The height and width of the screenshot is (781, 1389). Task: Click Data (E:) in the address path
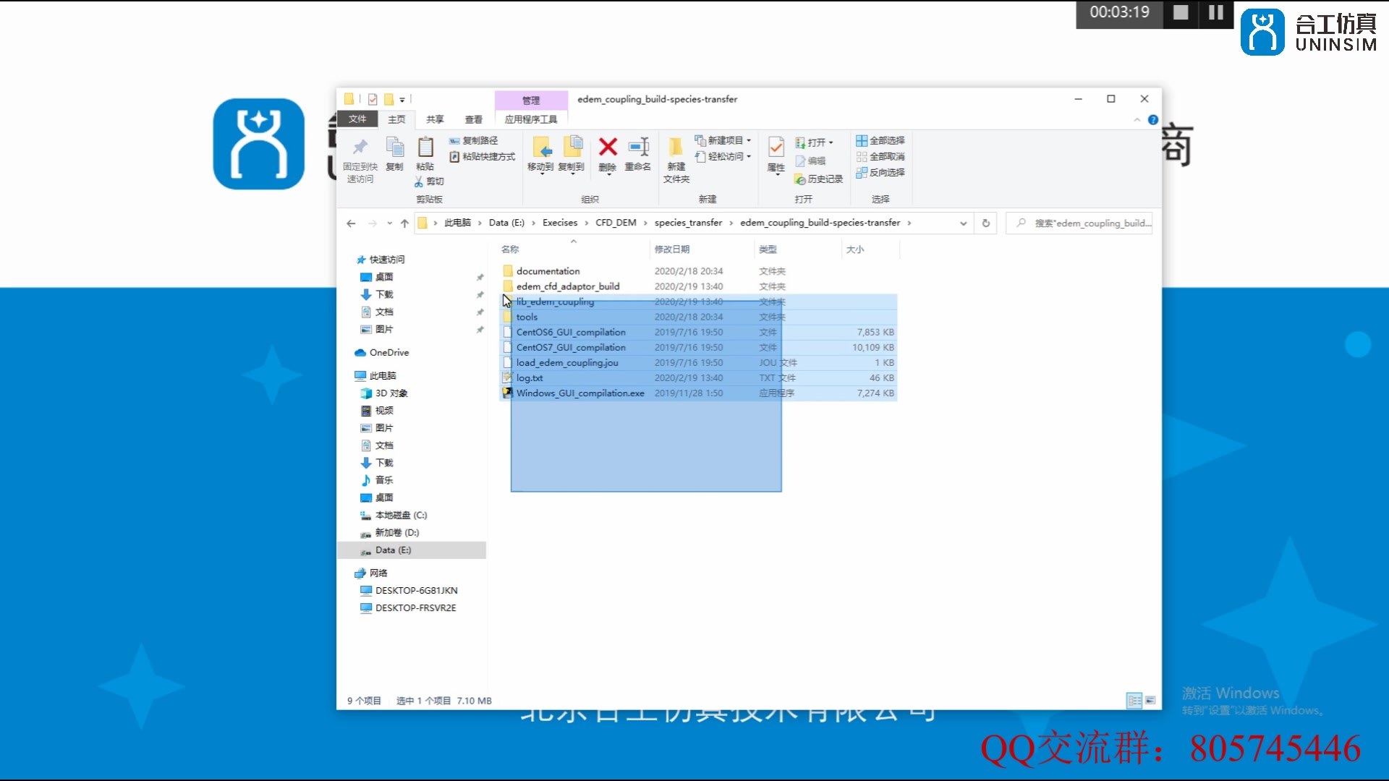[x=506, y=223]
